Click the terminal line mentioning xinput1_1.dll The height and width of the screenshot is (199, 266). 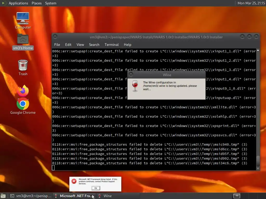(154, 53)
